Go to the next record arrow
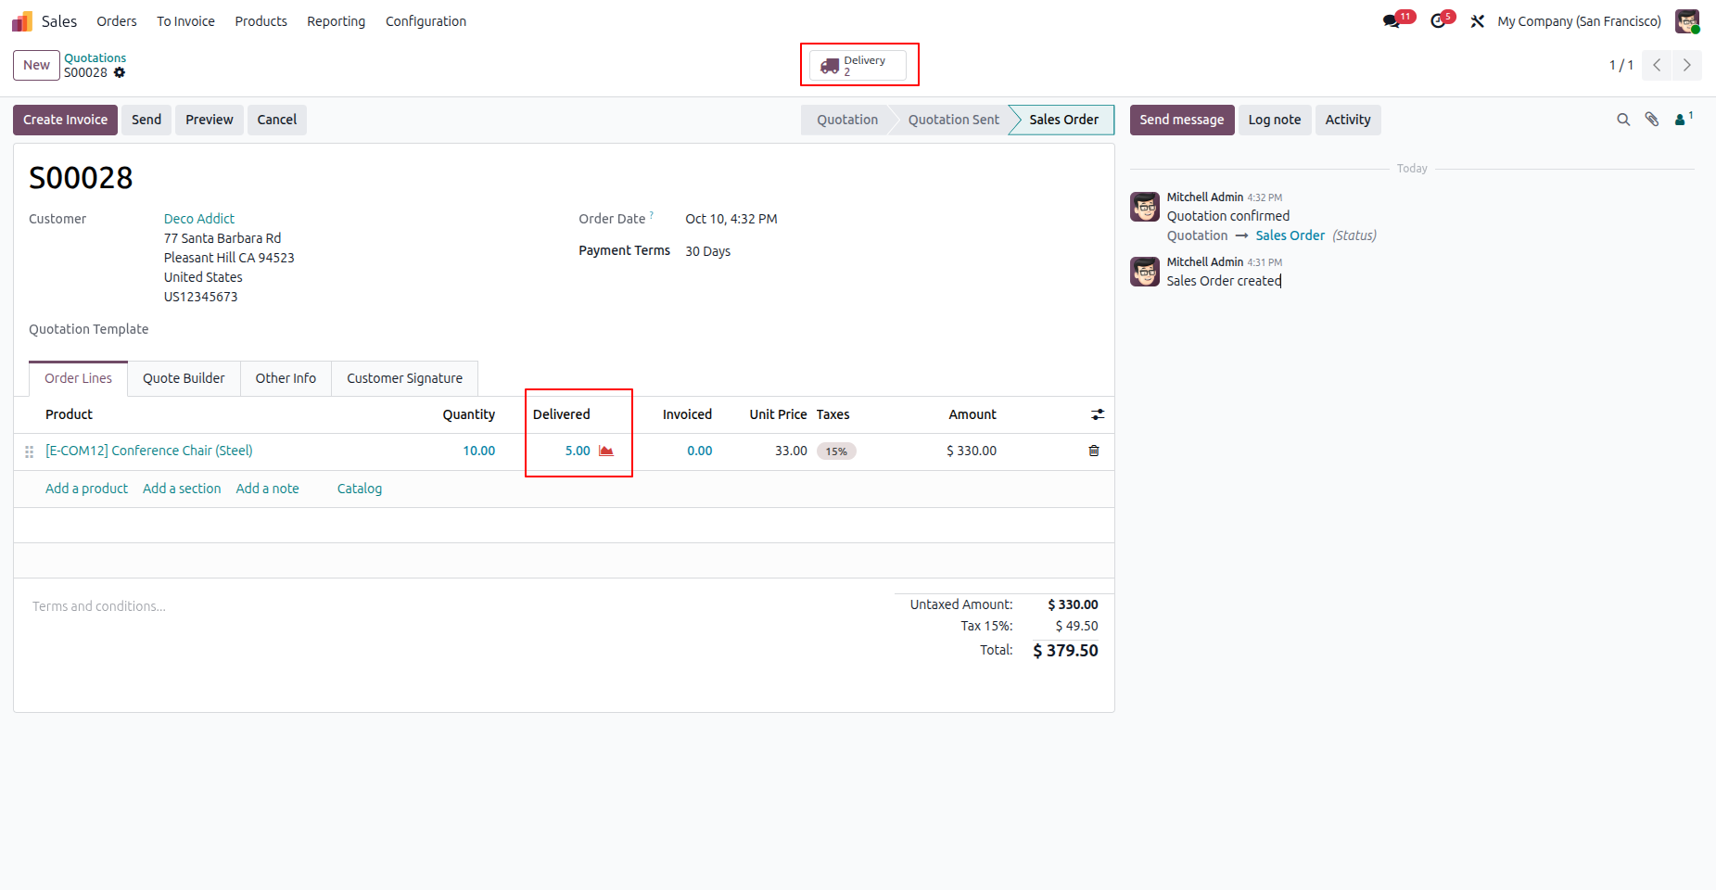 pyautogui.click(x=1687, y=65)
